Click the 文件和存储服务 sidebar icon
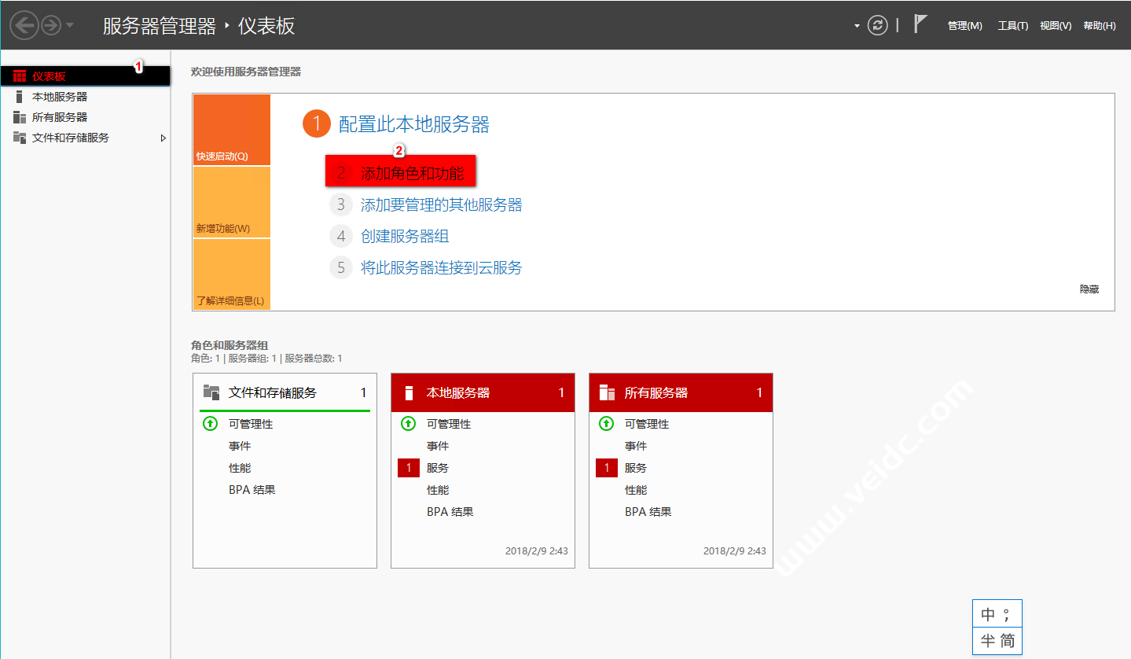 click(20, 138)
